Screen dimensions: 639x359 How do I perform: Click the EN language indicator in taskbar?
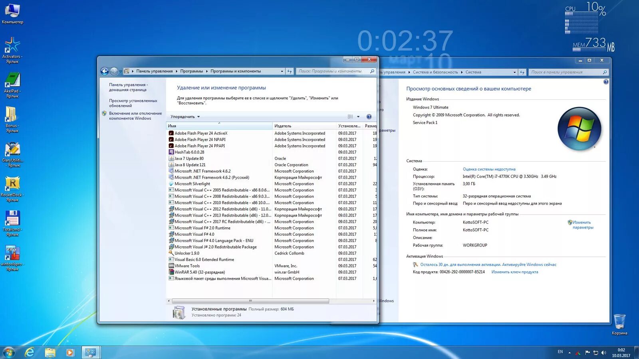coord(560,352)
